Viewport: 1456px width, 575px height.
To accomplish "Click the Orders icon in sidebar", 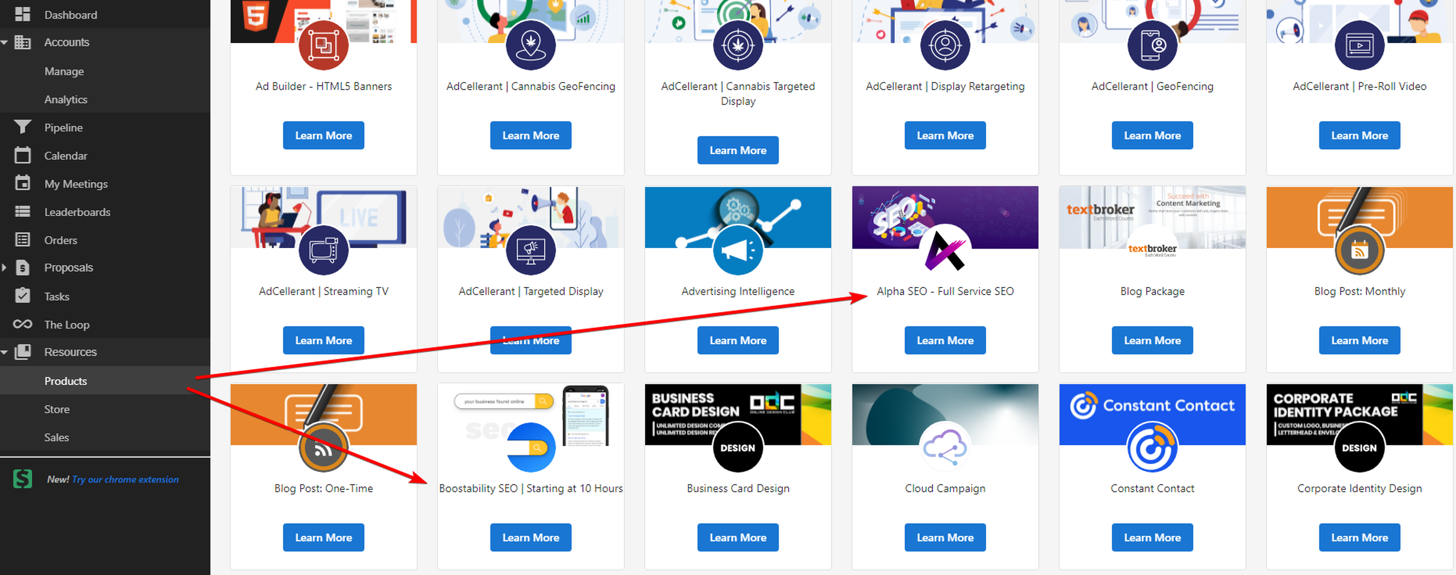I will (22, 240).
